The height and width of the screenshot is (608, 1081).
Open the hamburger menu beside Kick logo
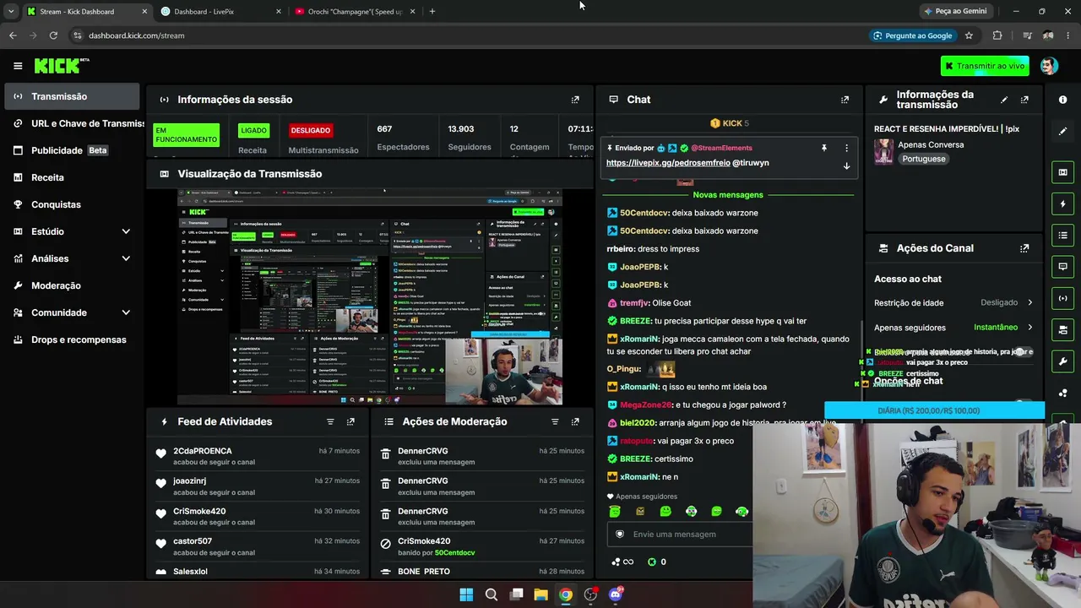coord(18,66)
